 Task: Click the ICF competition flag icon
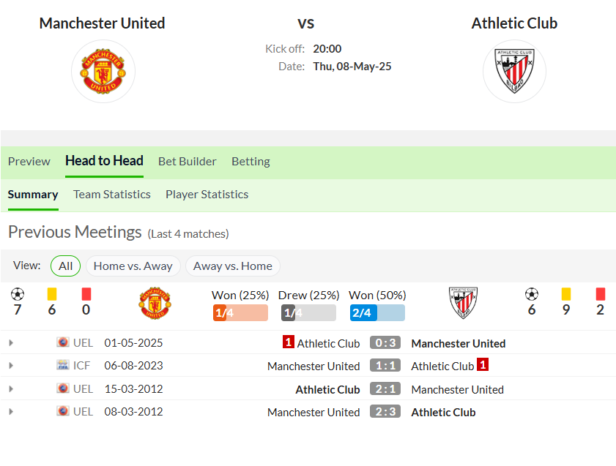[62, 365]
